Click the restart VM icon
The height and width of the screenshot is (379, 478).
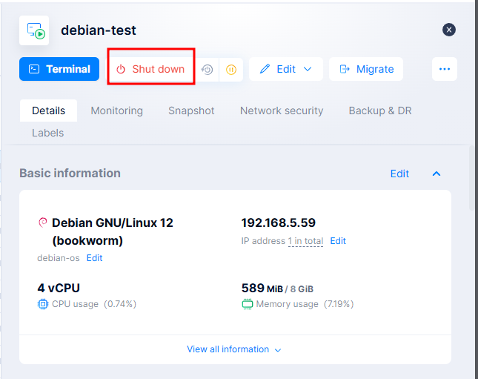[x=208, y=70]
